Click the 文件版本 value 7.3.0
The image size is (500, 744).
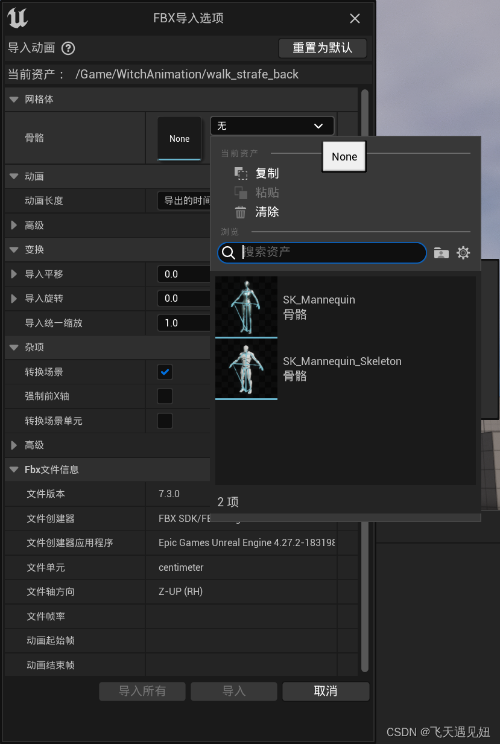coord(169,494)
